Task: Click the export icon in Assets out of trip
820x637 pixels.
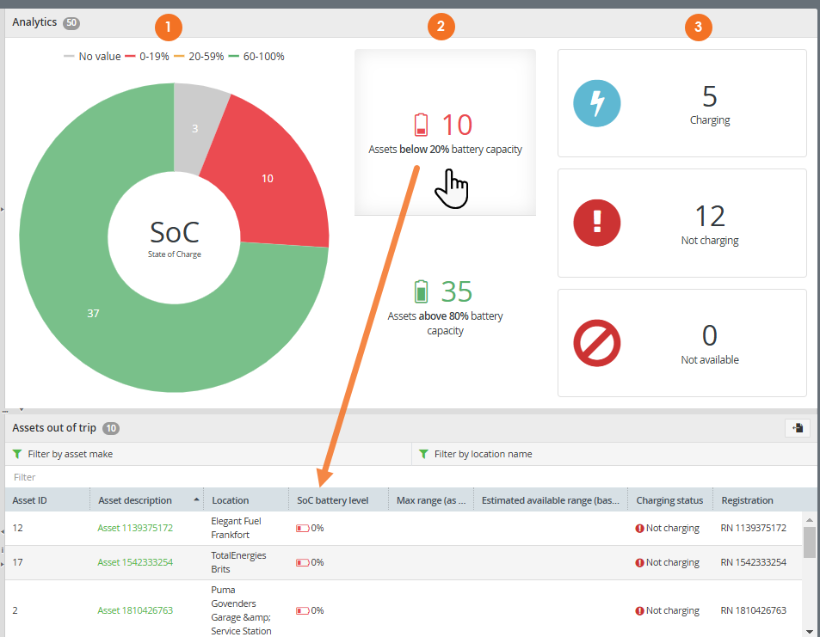Action: pos(798,428)
